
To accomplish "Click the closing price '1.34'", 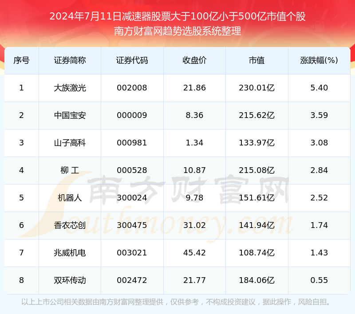I will click(x=194, y=143).
